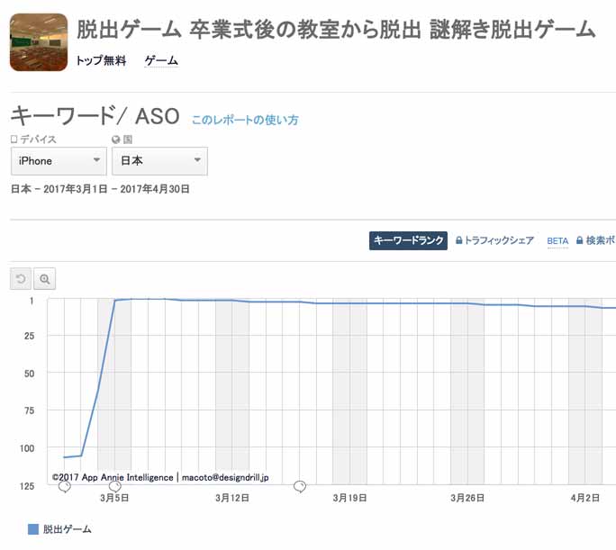Click the globe icon next to 国
This screenshot has width=616, height=550.
click(x=116, y=140)
